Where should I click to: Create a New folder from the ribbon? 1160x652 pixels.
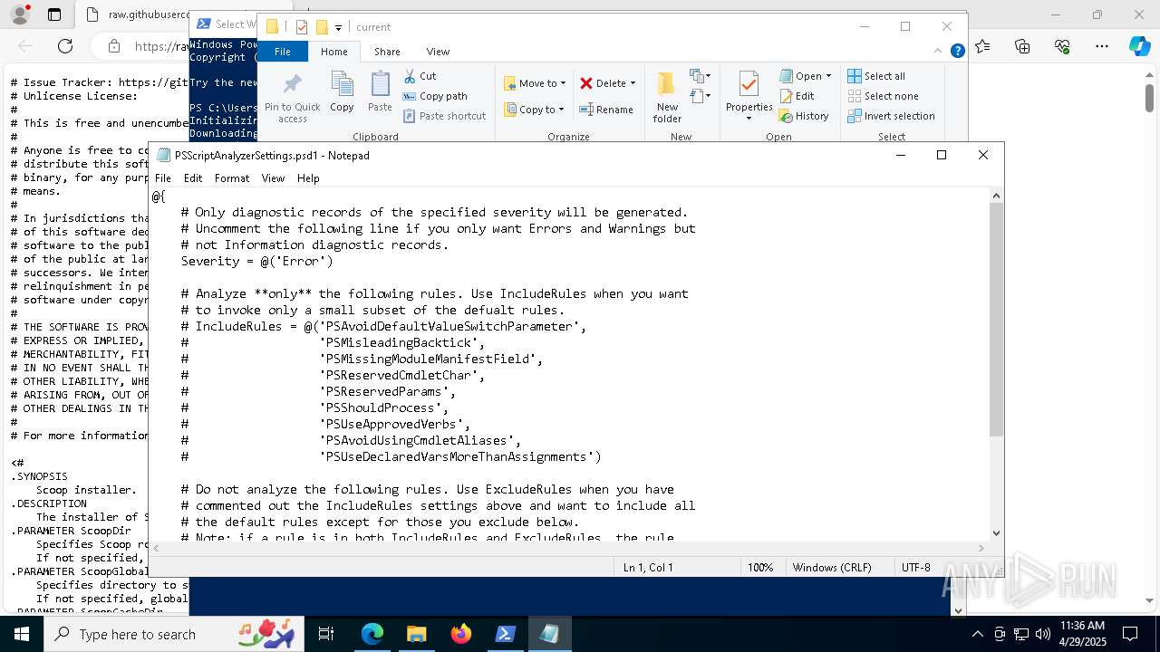tap(667, 97)
